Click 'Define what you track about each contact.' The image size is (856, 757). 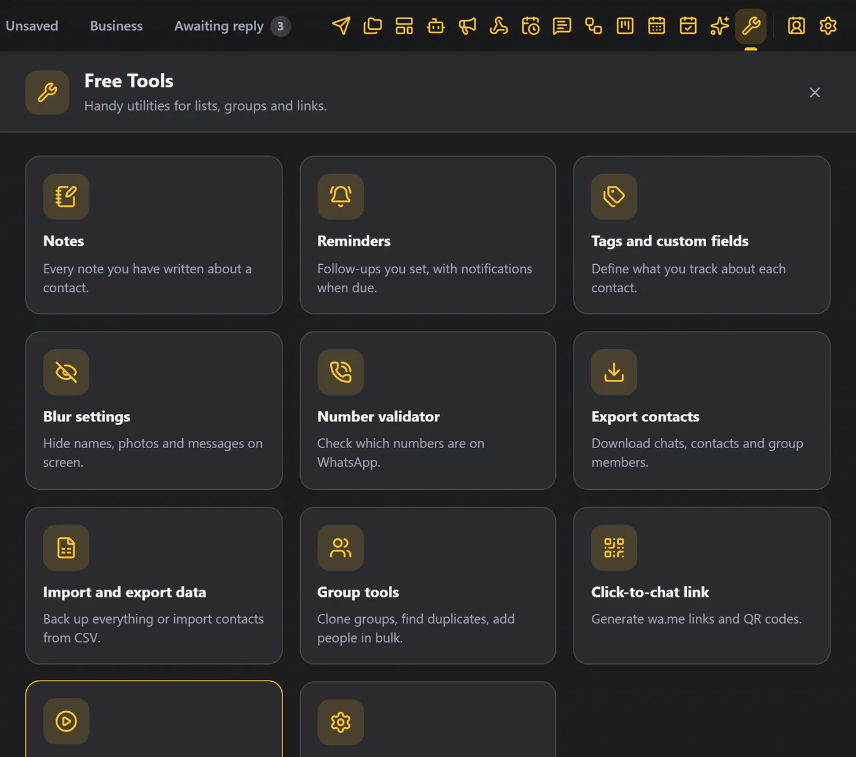click(x=688, y=278)
